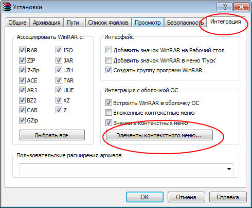252x208 pixels.
Task: Click inside the Пользовательские расширения архивов field
Action: click(x=126, y=169)
